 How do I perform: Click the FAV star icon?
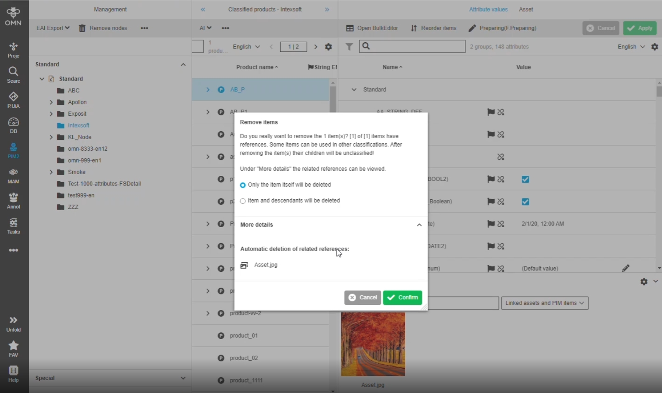pos(13,348)
